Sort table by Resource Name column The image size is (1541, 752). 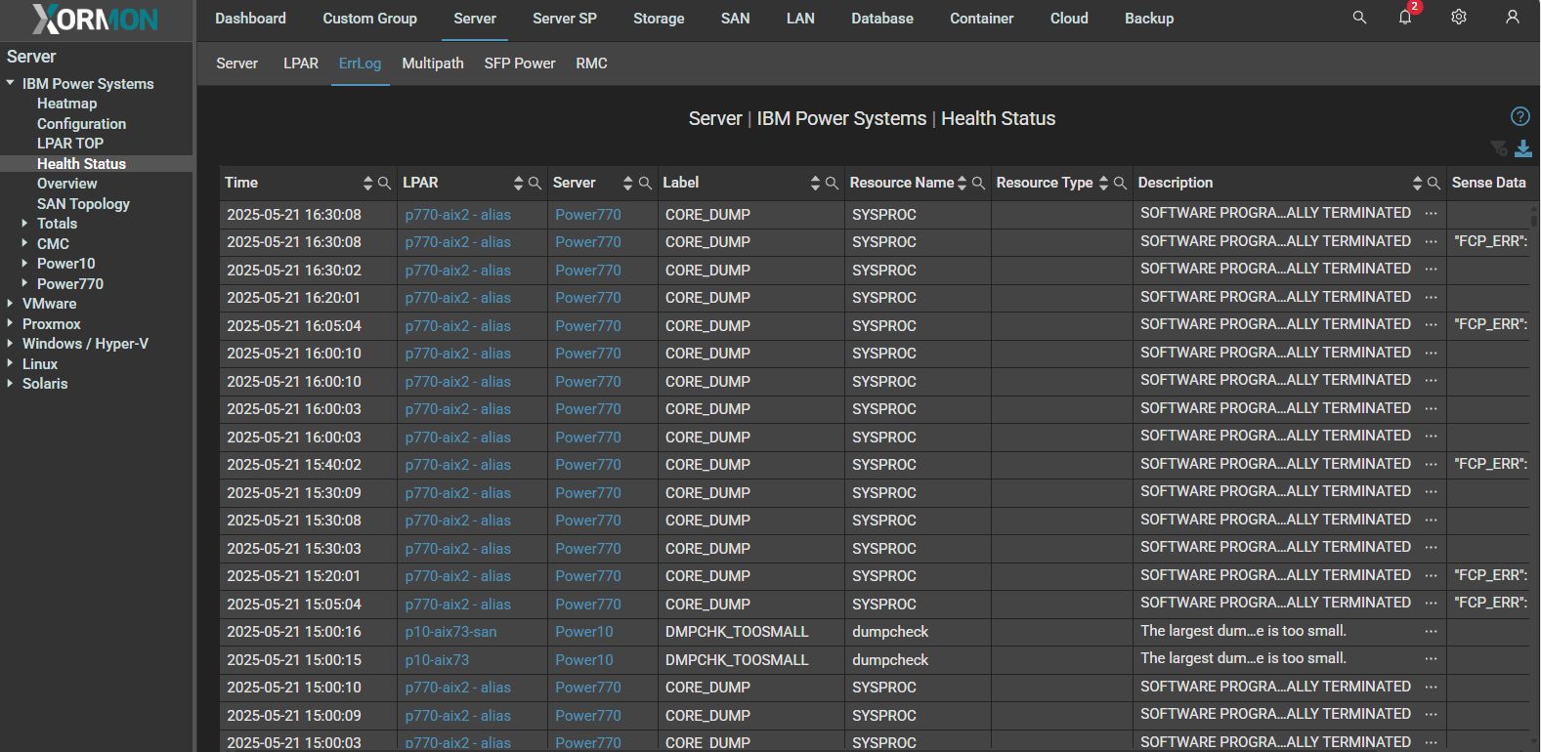coord(962,183)
